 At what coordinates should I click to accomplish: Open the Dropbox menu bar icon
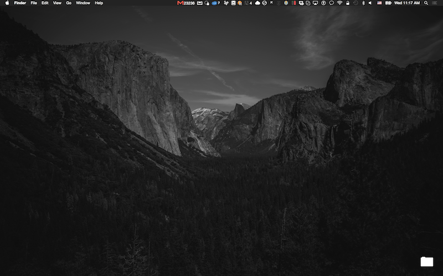301,3
